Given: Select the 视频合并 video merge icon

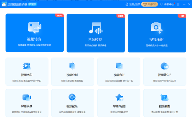Looking at the screenshot, I should (x=119, y=66).
